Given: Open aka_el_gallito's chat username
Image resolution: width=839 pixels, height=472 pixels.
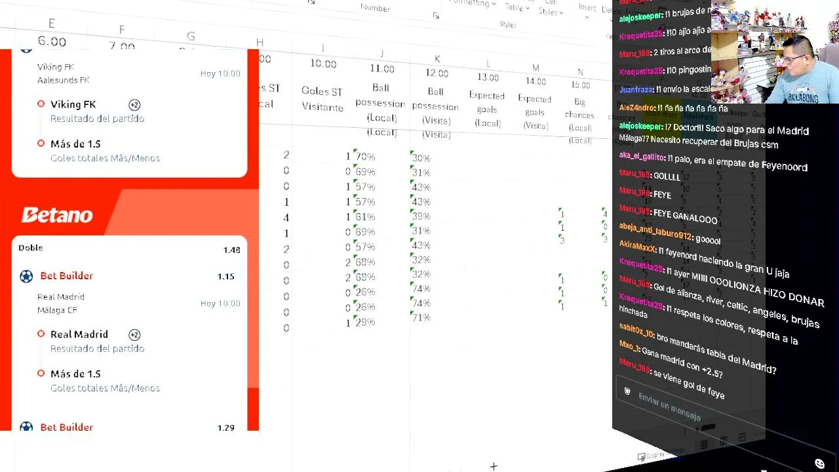Looking at the screenshot, I should pos(642,157).
